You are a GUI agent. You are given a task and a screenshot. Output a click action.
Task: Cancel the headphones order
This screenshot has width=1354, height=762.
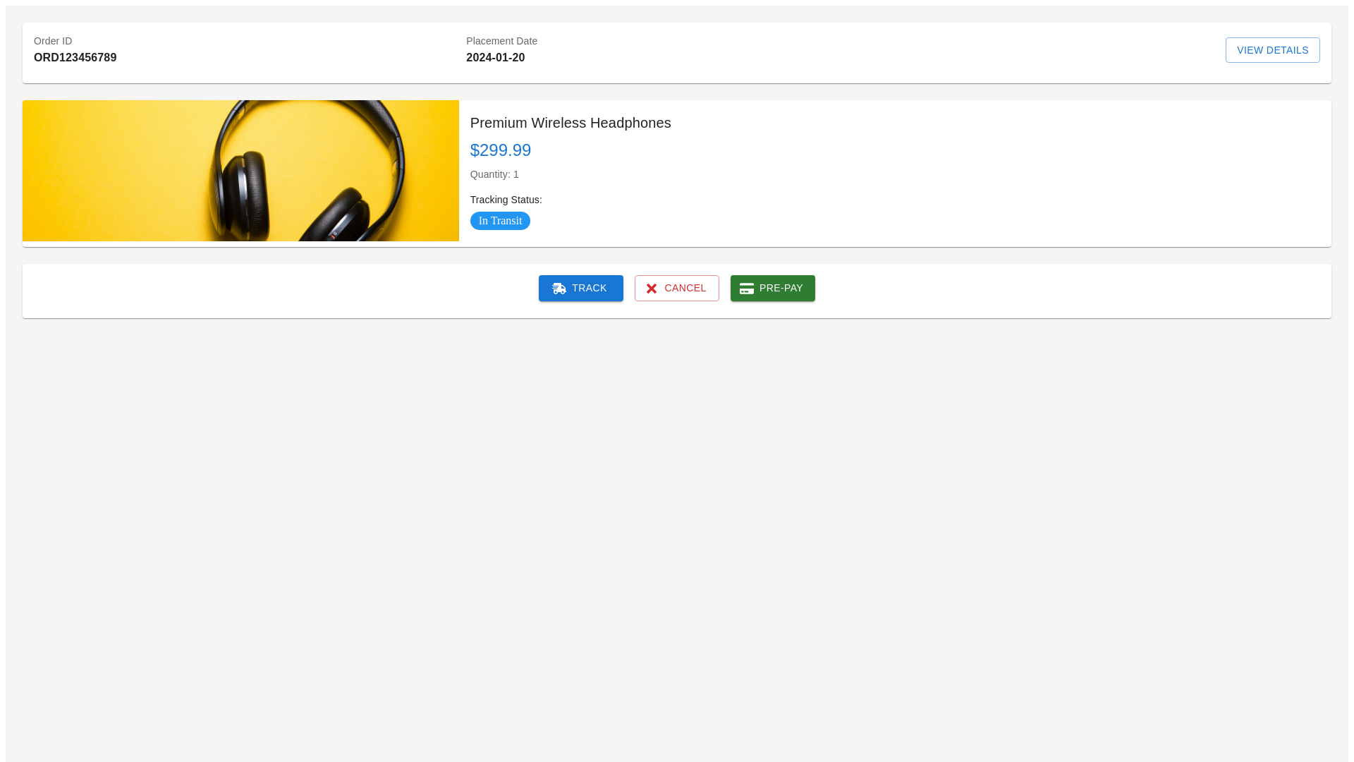coord(676,288)
